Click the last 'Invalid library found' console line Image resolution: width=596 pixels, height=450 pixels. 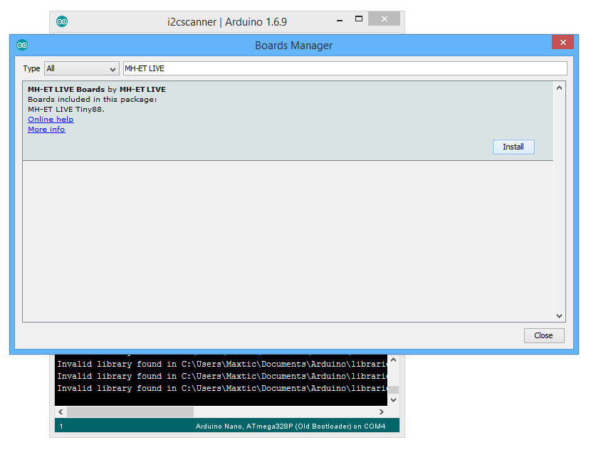(x=222, y=389)
